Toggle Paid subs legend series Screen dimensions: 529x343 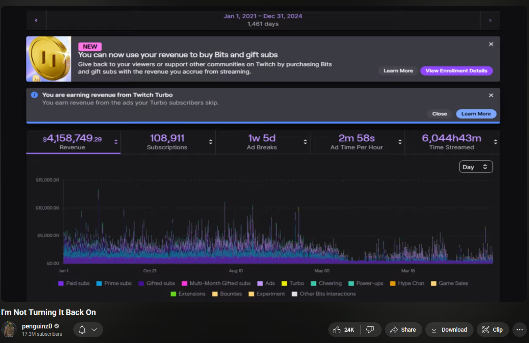tap(74, 283)
